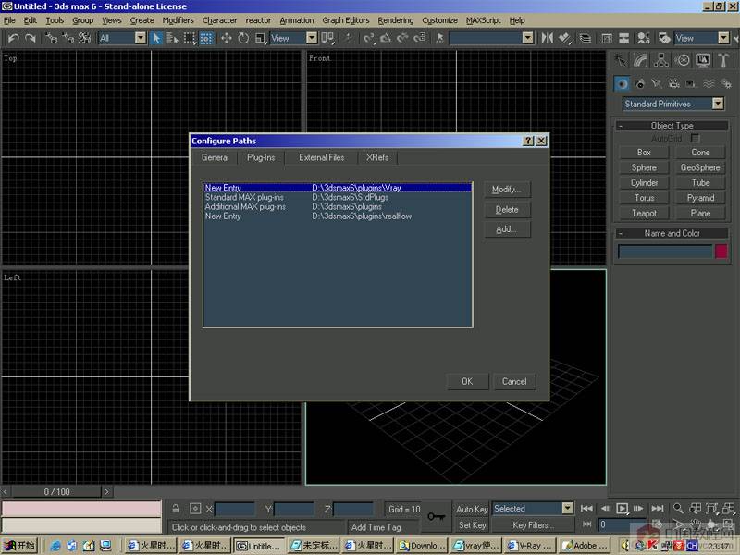Select the Select and Move tool
This screenshot has width=740, height=555.
[x=227, y=38]
